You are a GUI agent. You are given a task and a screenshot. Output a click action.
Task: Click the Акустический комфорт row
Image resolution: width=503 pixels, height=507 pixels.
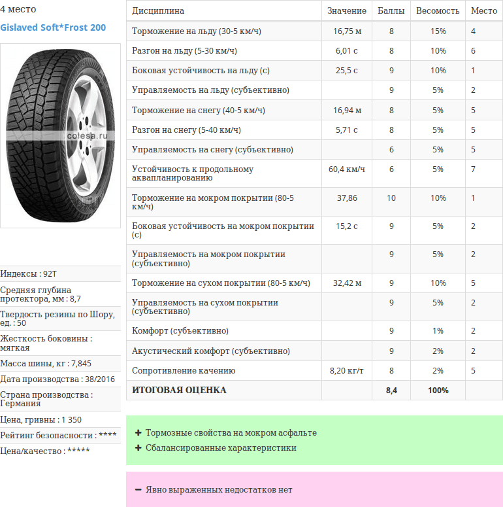pyautogui.click(x=210, y=351)
